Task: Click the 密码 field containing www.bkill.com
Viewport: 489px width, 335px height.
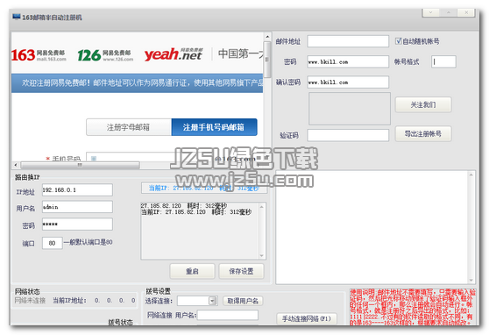Action: coord(348,61)
